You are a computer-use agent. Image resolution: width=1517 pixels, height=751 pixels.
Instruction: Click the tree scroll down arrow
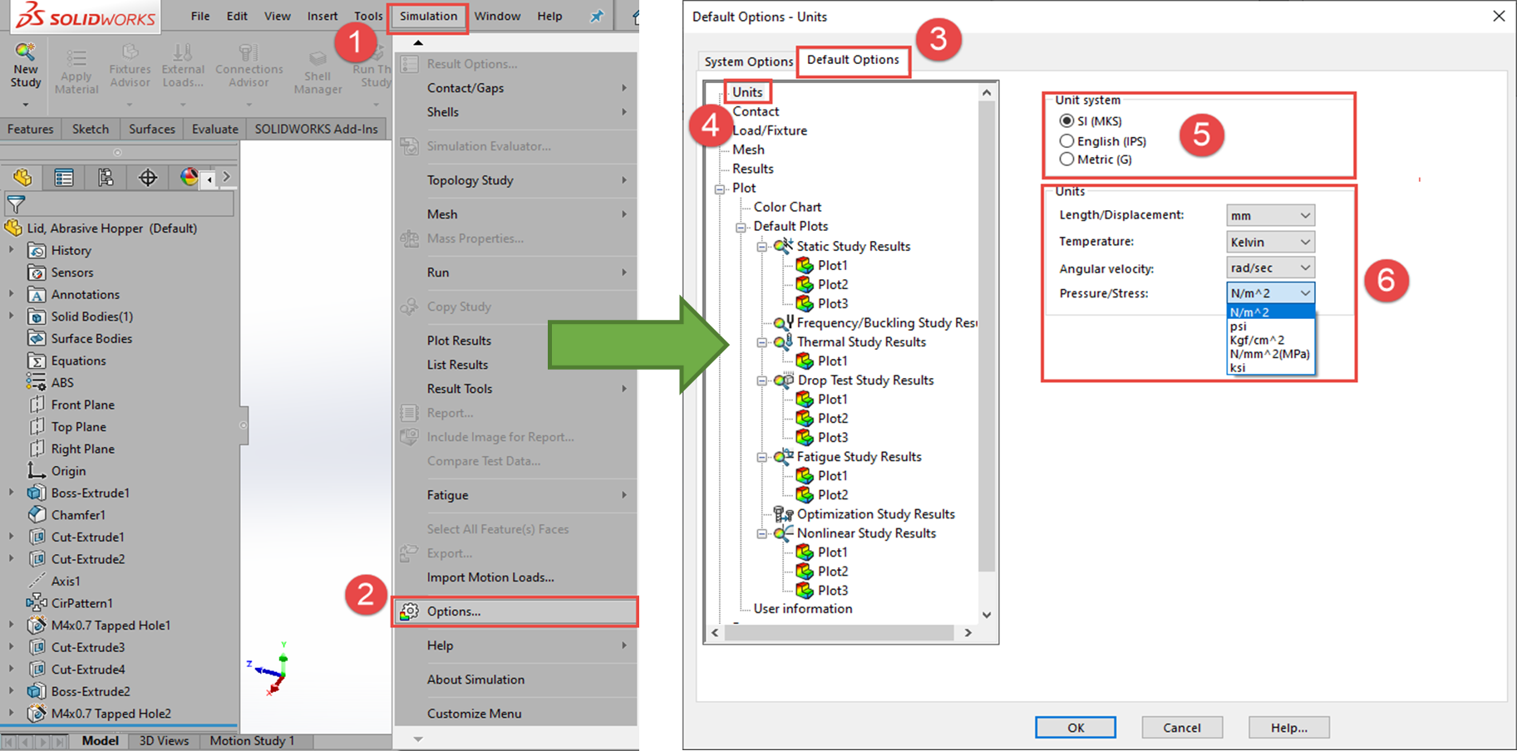(x=987, y=615)
